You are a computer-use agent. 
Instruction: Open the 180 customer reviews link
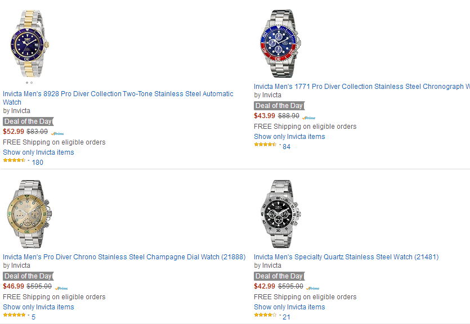point(38,163)
